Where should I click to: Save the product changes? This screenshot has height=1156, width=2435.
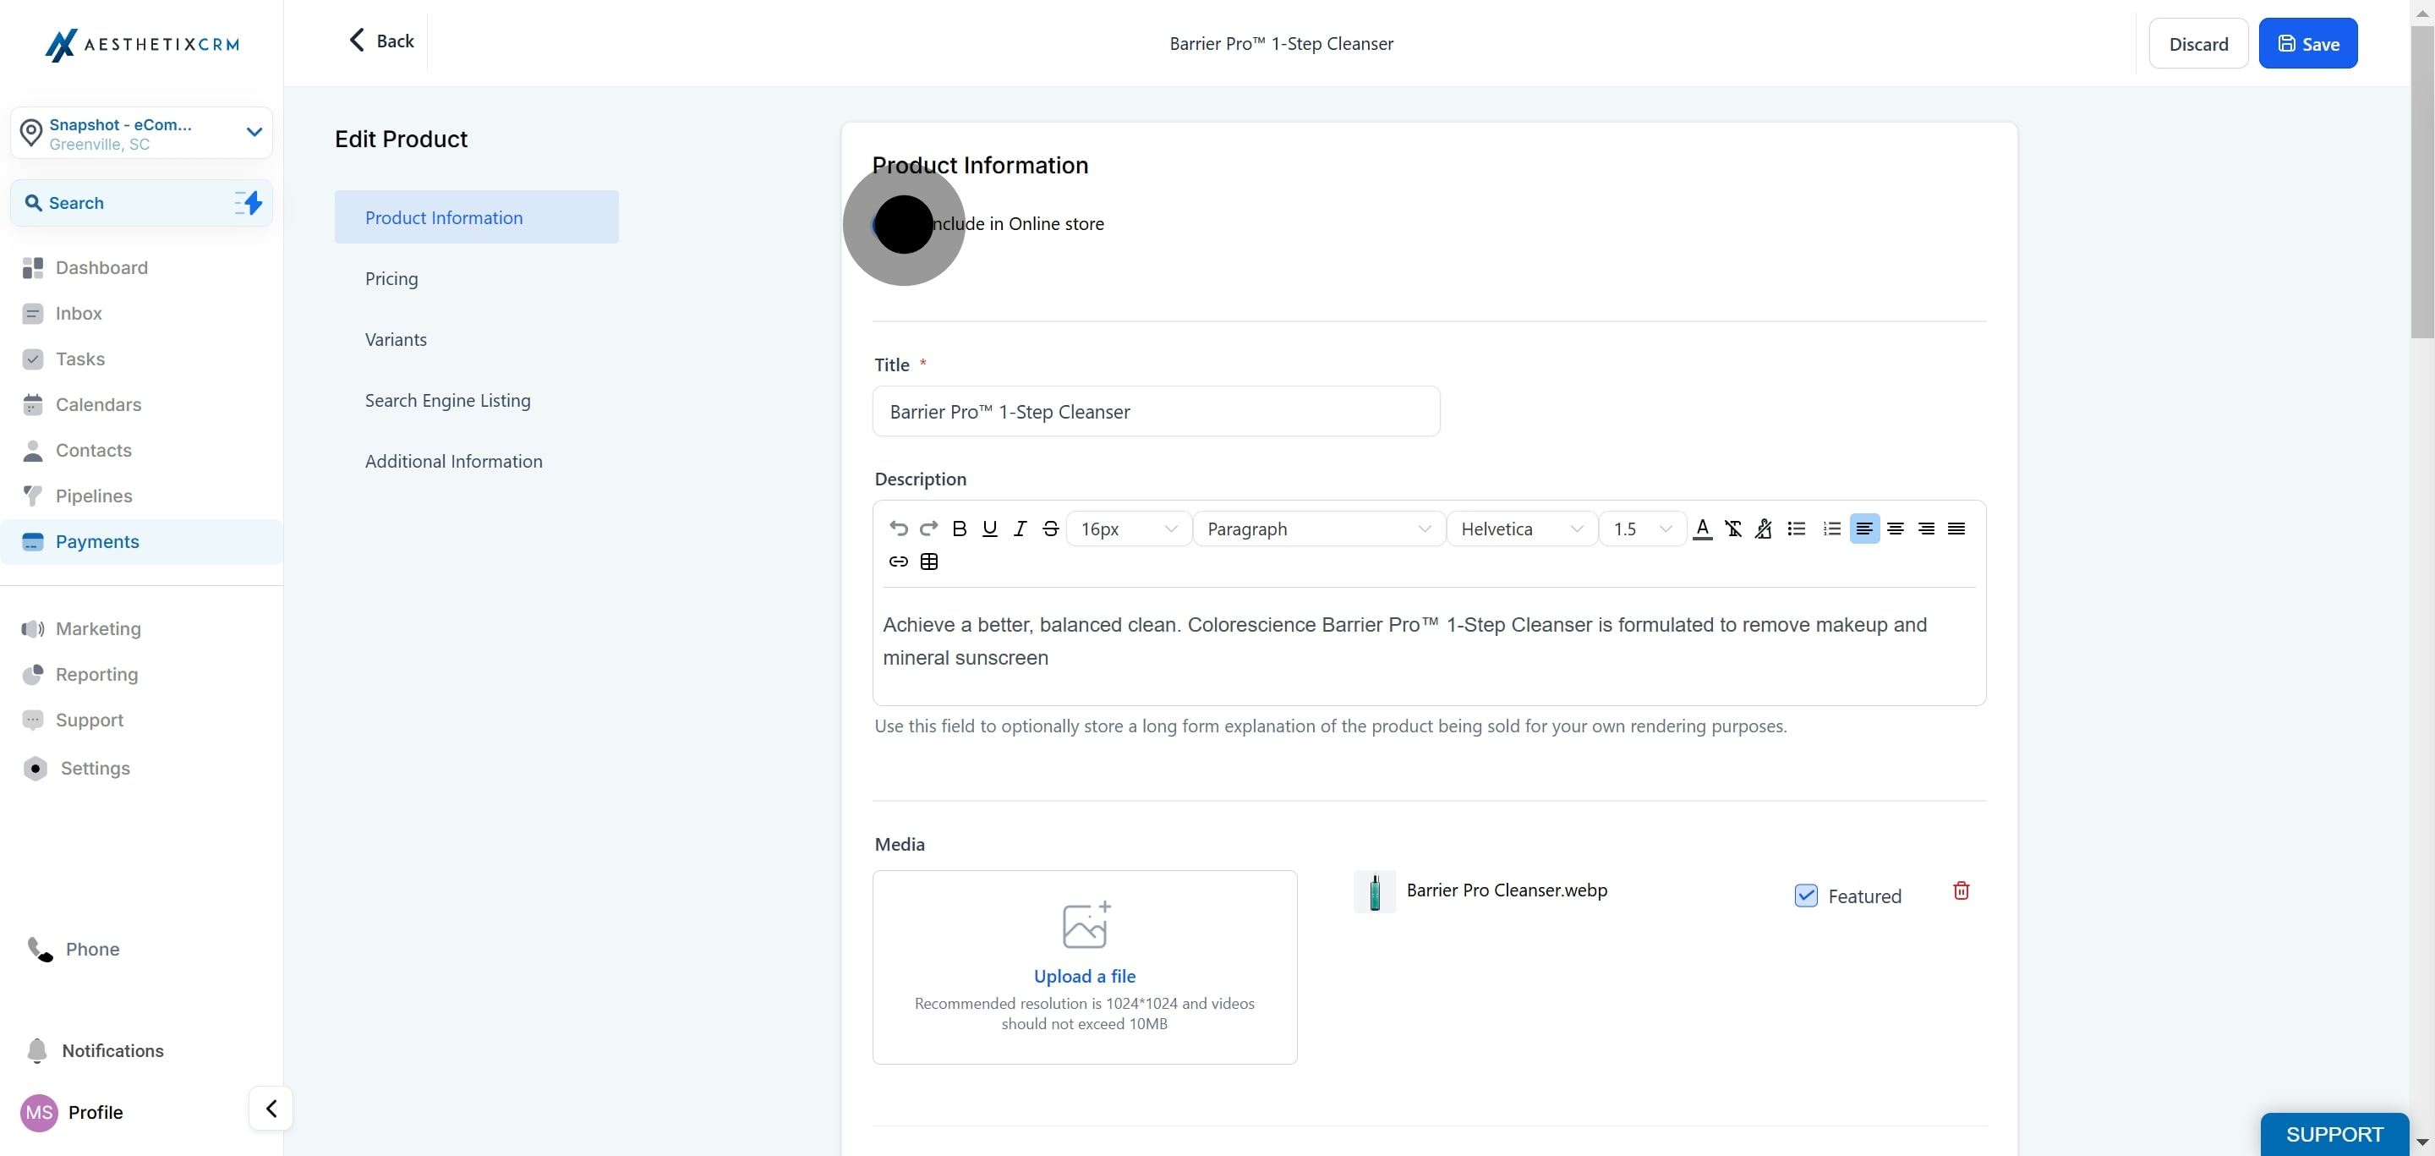pos(2307,43)
